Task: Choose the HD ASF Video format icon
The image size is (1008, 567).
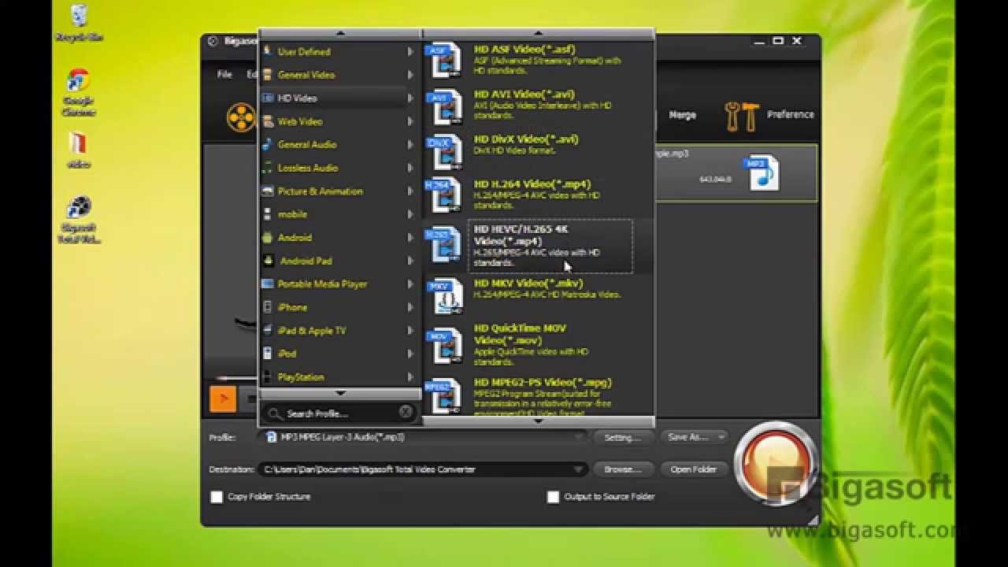Action: [444, 61]
